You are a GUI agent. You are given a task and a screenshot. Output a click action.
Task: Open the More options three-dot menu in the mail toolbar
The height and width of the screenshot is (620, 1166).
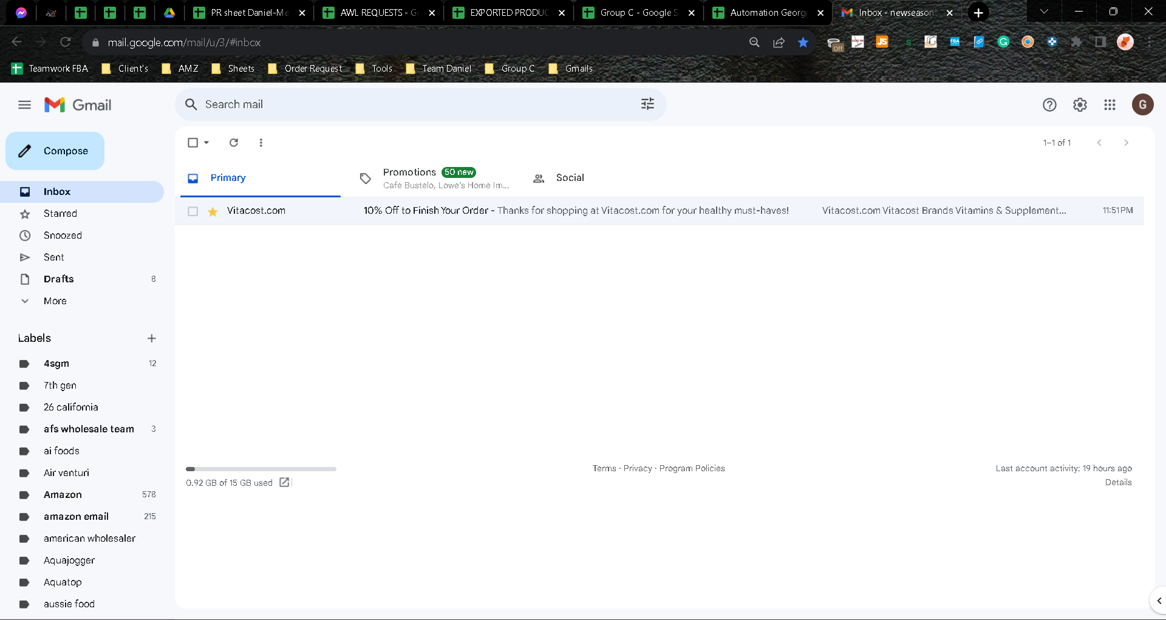click(x=261, y=143)
